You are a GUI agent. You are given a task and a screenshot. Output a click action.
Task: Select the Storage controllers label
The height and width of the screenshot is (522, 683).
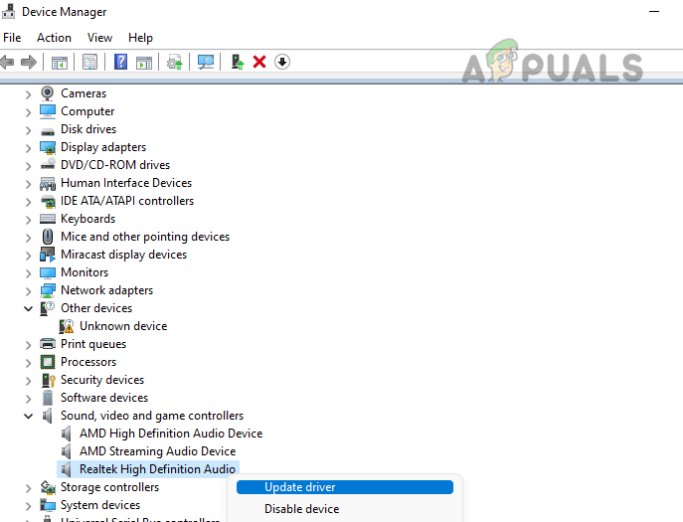(x=109, y=487)
